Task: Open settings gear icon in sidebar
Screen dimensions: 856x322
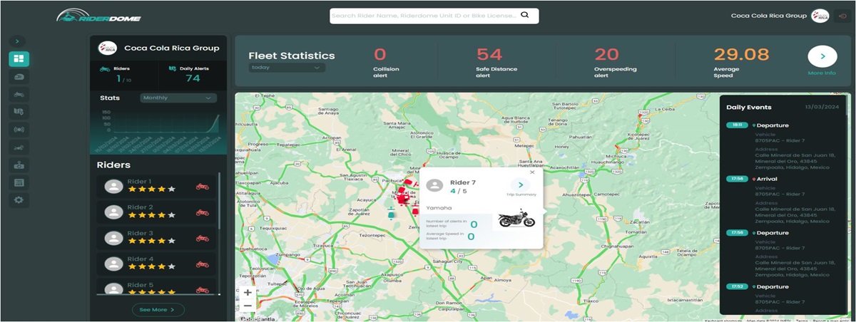Action: (19, 200)
